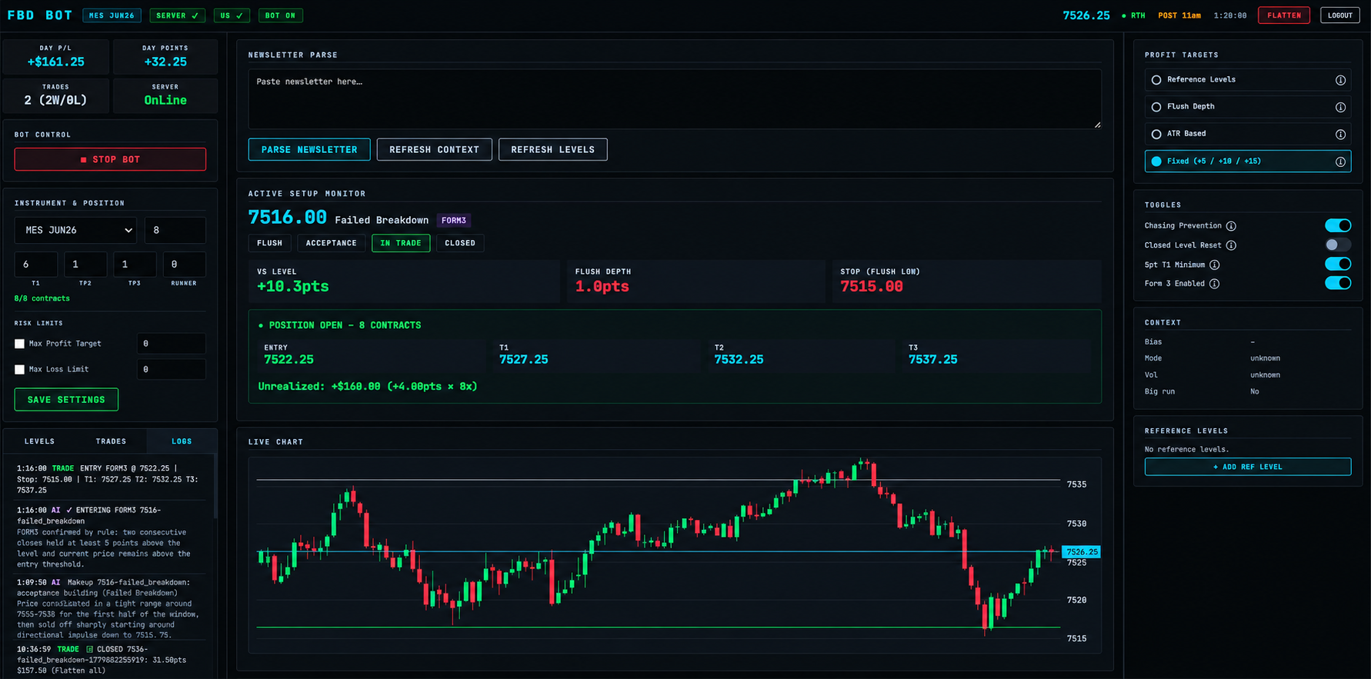This screenshot has width=1371, height=679.
Task: Click Logout button
Action: (1339, 15)
